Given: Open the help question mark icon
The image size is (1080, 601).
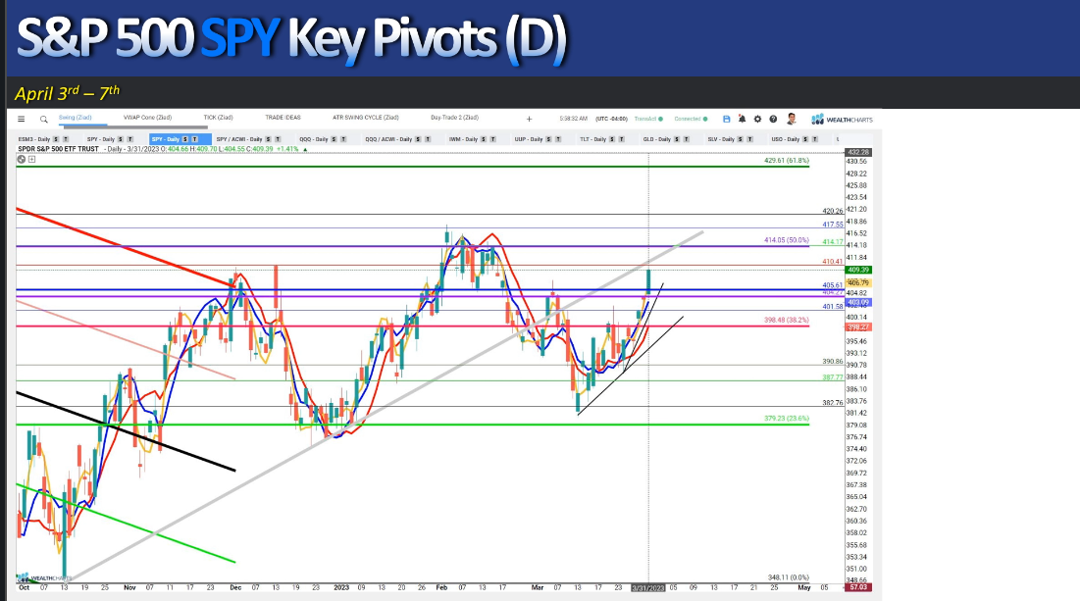Looking at the screenshot, I should tap(773, 119).
